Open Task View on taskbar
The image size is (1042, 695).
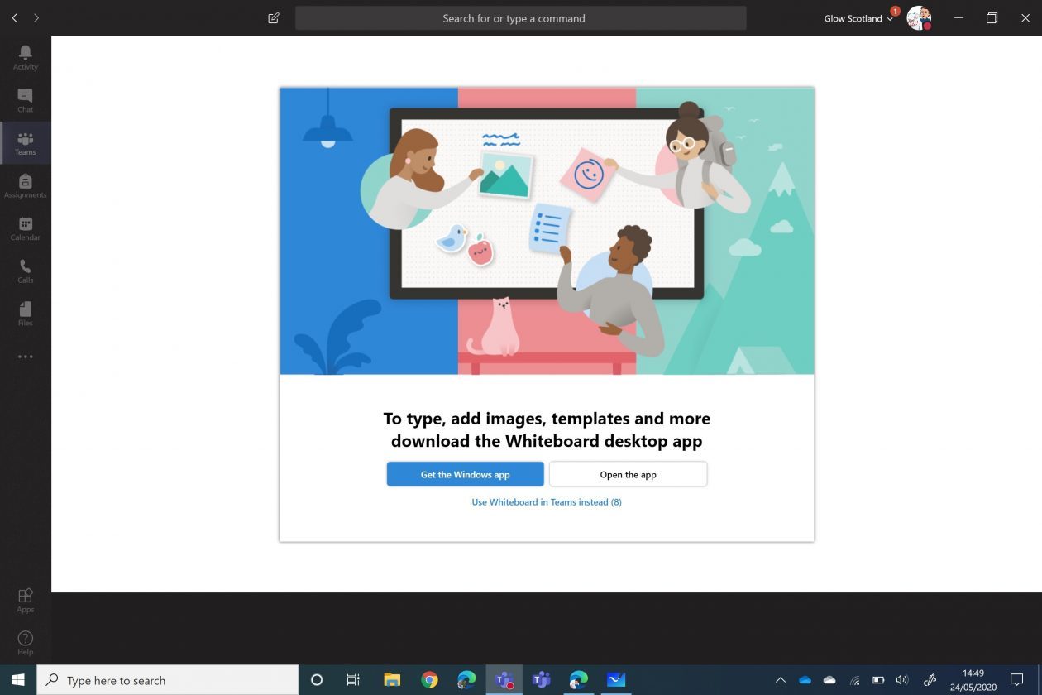353,680
